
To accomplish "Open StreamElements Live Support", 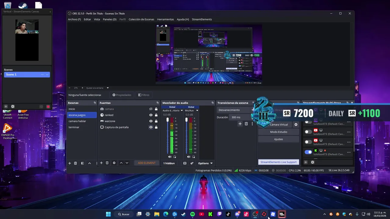I will pos(278,162).
